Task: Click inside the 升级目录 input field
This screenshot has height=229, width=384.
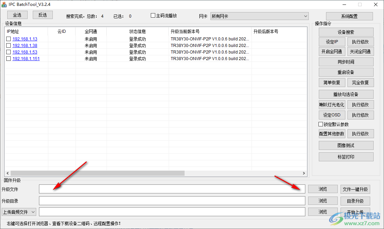Action: [x=172, y=200]
